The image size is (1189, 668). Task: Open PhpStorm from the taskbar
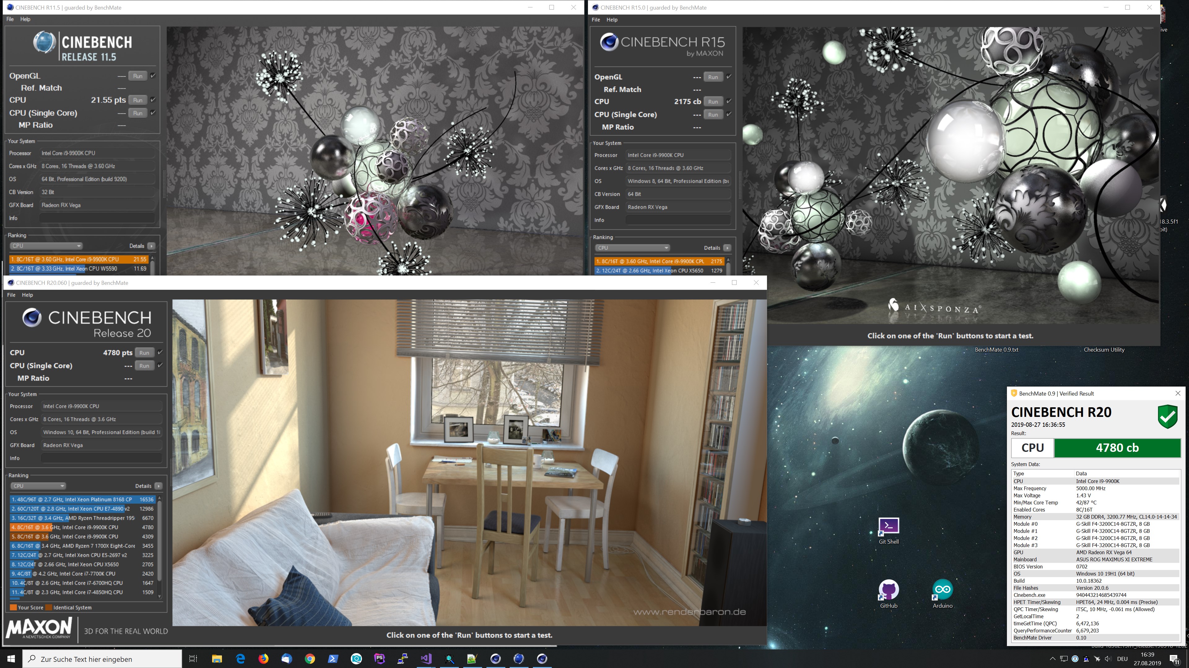click(379, 659)
